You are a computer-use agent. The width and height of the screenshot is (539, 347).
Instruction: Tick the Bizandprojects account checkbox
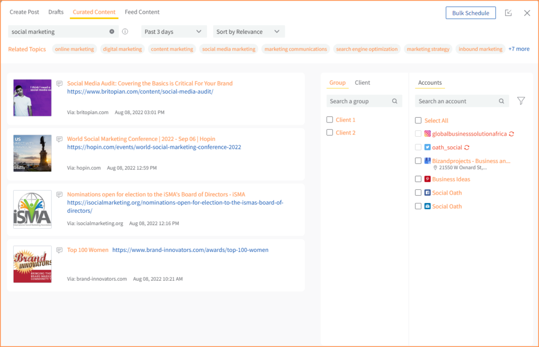tap(418, 161)
